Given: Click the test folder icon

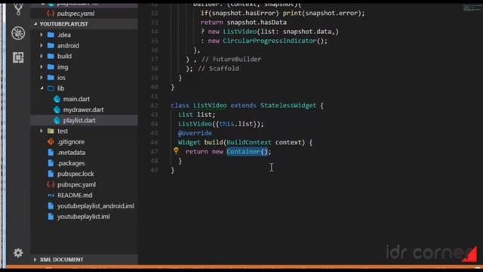Looking at the screenshot, I should coord(51,131).
